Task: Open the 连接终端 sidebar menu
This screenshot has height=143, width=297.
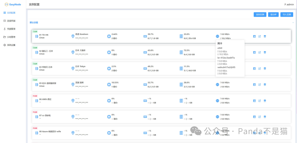Action: (x=9, y=21)
